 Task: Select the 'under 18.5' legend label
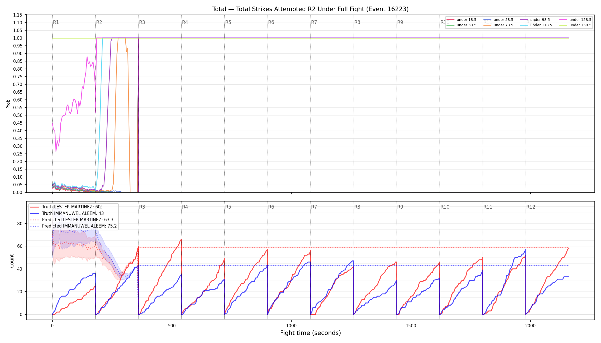click(x=466, y=20)
